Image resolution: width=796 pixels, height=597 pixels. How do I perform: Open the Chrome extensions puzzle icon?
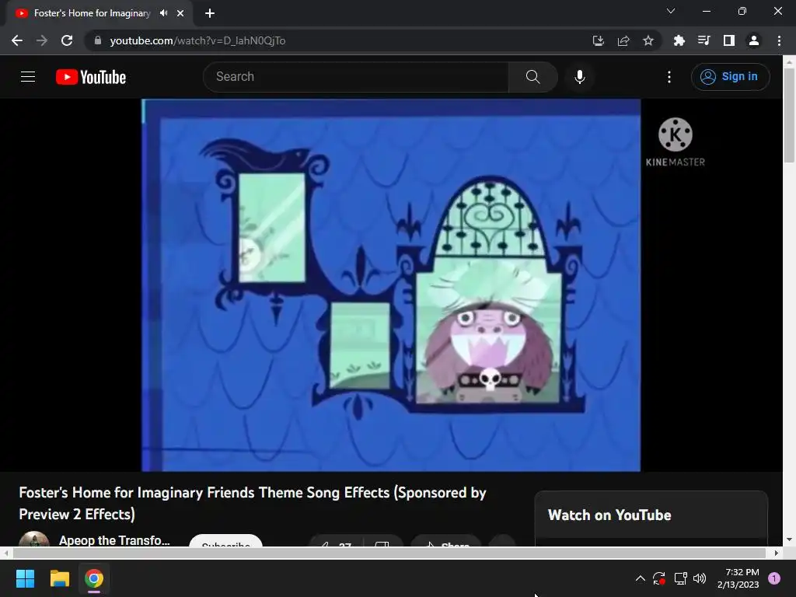click(x=679, y=40)
